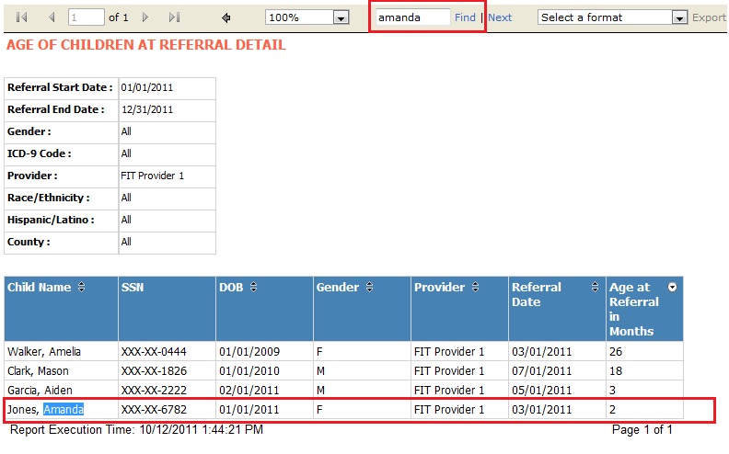Viewport: 729px width, 454px height.
Task: Click the Race/Ethnicity parameter label
Action: 49,198
